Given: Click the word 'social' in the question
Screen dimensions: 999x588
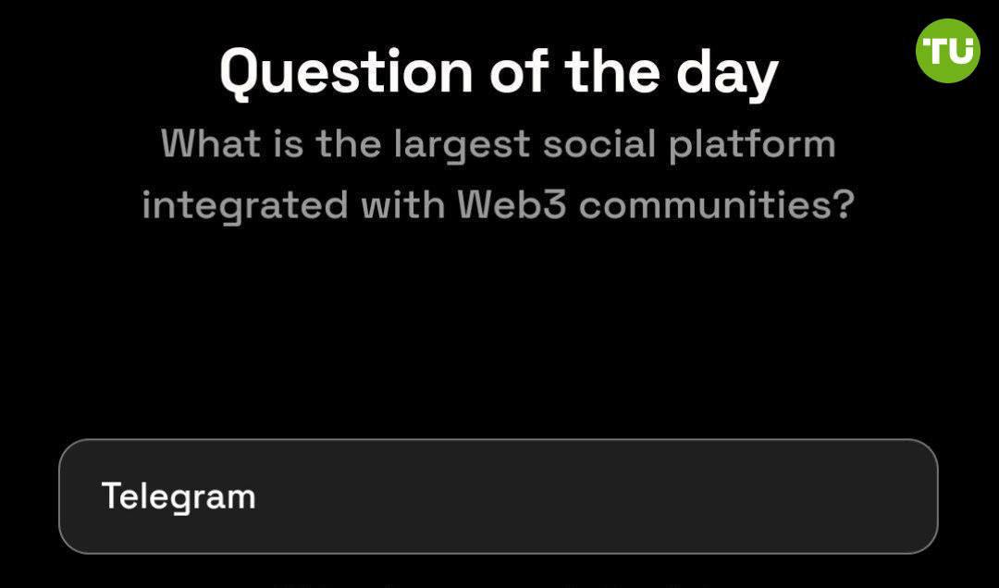Looking at the screenshot, I should click(x=598, y=144).
